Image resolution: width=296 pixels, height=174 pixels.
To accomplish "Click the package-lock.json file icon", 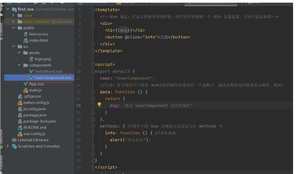I will click(20, 121).
